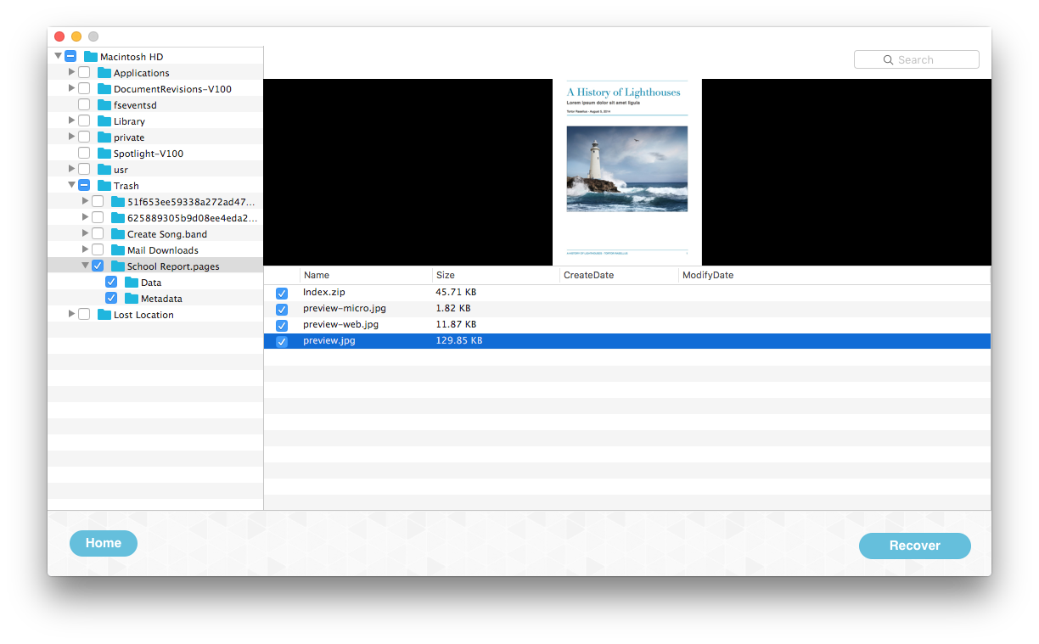Screen dimensions: 1039x644
Task: Toggle the Trash checkbox
Action: pyautogui.click(x=84, y=186)
